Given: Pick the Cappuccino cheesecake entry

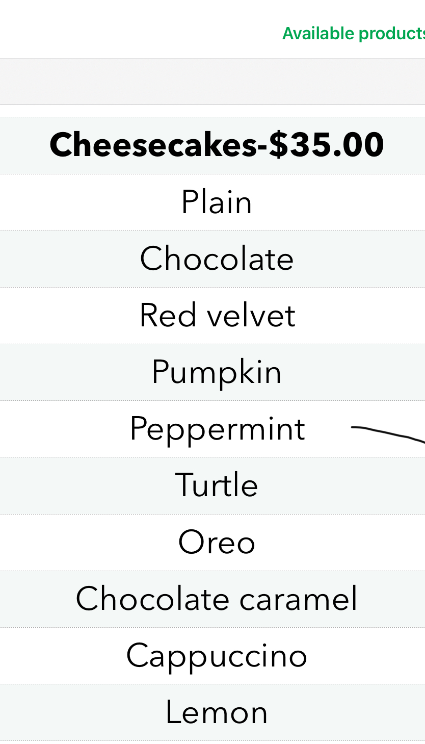Looking at the screenshot, I should tap(217, 655).
